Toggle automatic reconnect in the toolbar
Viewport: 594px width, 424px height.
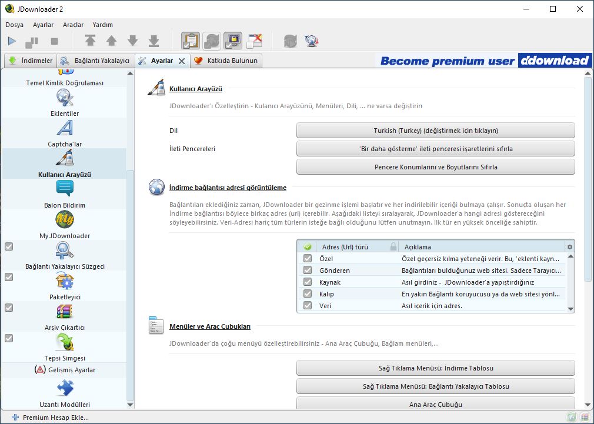click(x=212, y=41)
